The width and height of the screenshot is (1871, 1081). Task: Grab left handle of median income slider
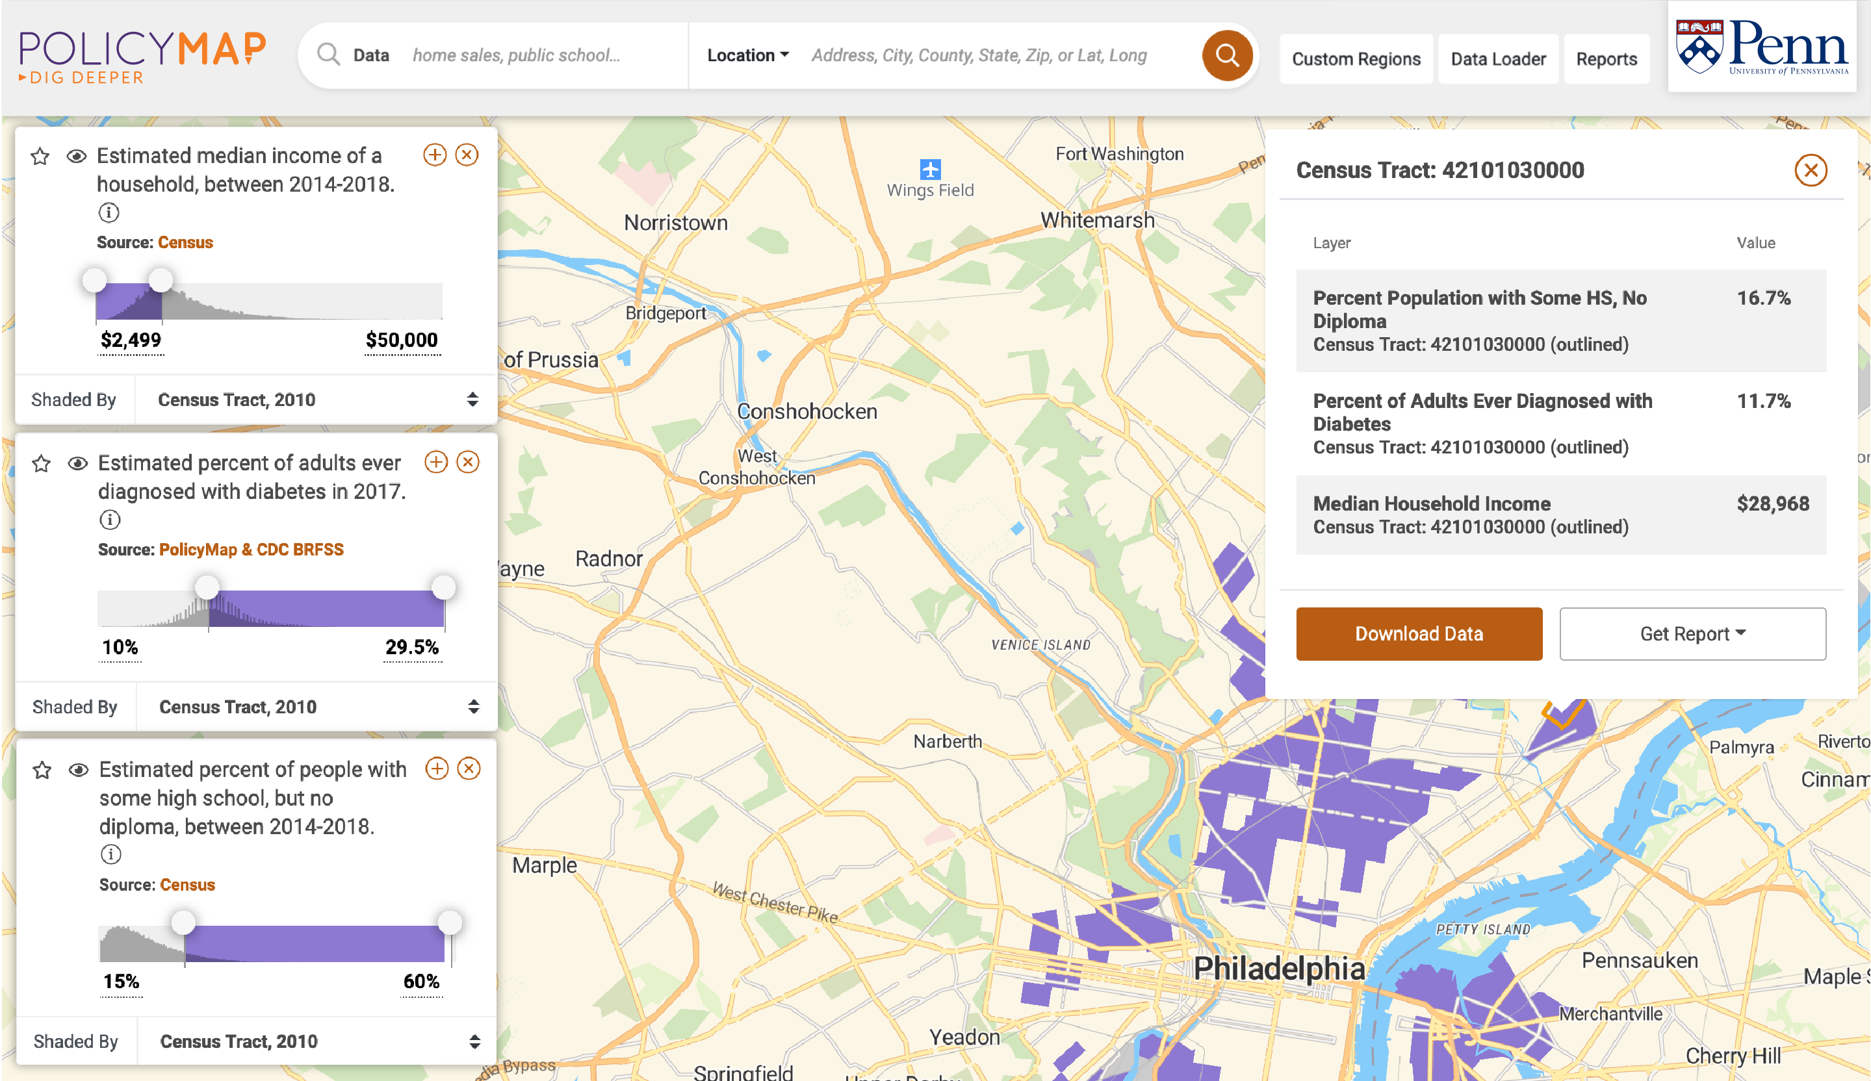point(94,281)
